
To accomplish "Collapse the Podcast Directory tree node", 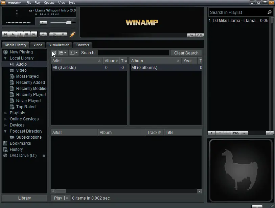I will tap(5, 131).
